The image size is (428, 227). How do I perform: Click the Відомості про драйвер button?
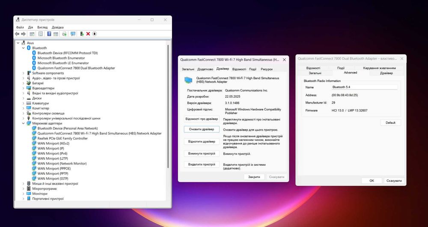click(x=202, y=119)
